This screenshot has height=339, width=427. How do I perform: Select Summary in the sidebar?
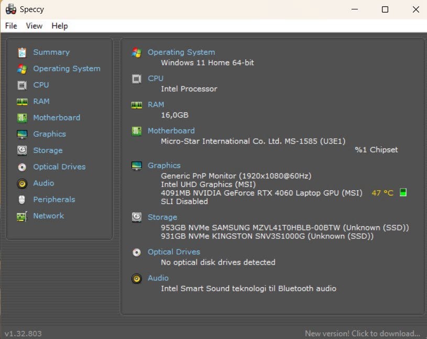coord(51,52)
